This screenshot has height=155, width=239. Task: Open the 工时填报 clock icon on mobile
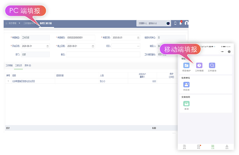[x=199, y=65]
